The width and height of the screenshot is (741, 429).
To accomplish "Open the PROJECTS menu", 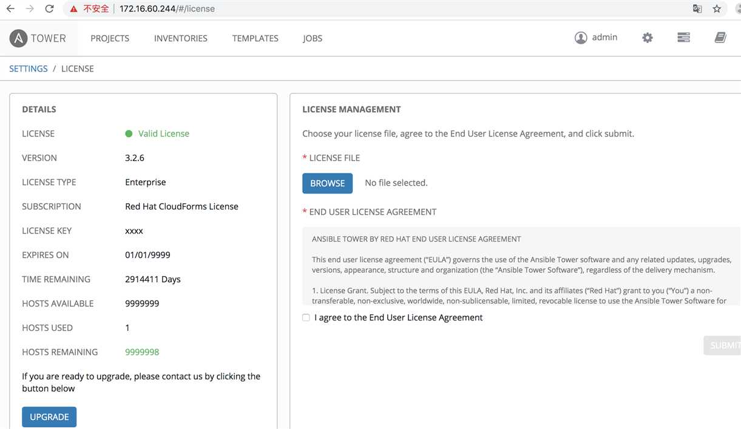I will 110,38.
